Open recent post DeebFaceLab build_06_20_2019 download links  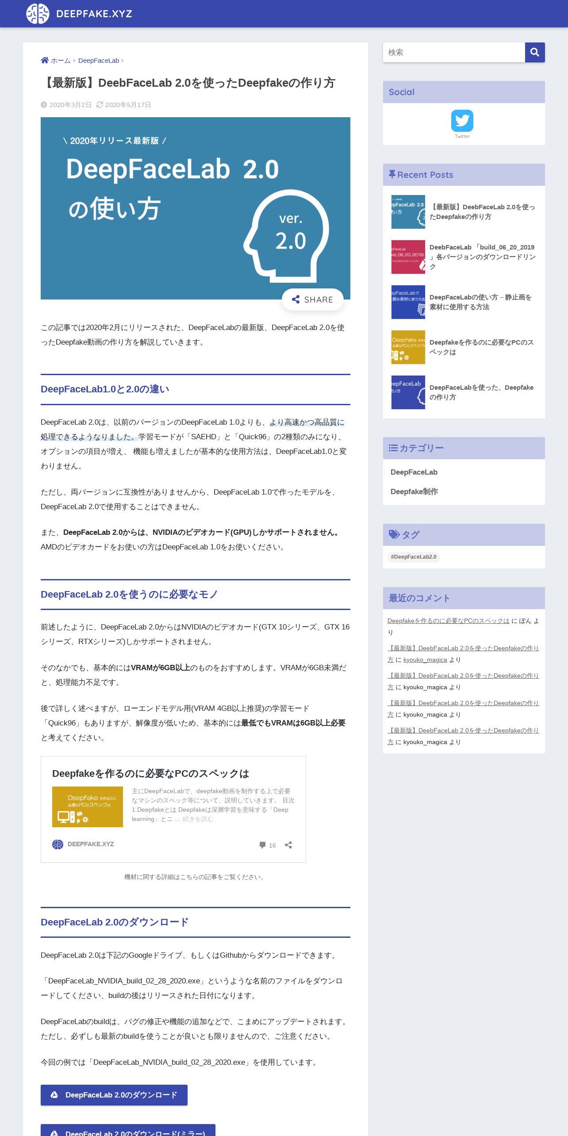pyautogui.click(x=482, y=257)
